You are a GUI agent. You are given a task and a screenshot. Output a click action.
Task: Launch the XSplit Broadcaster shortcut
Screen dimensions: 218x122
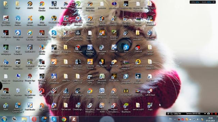[138, 79]
